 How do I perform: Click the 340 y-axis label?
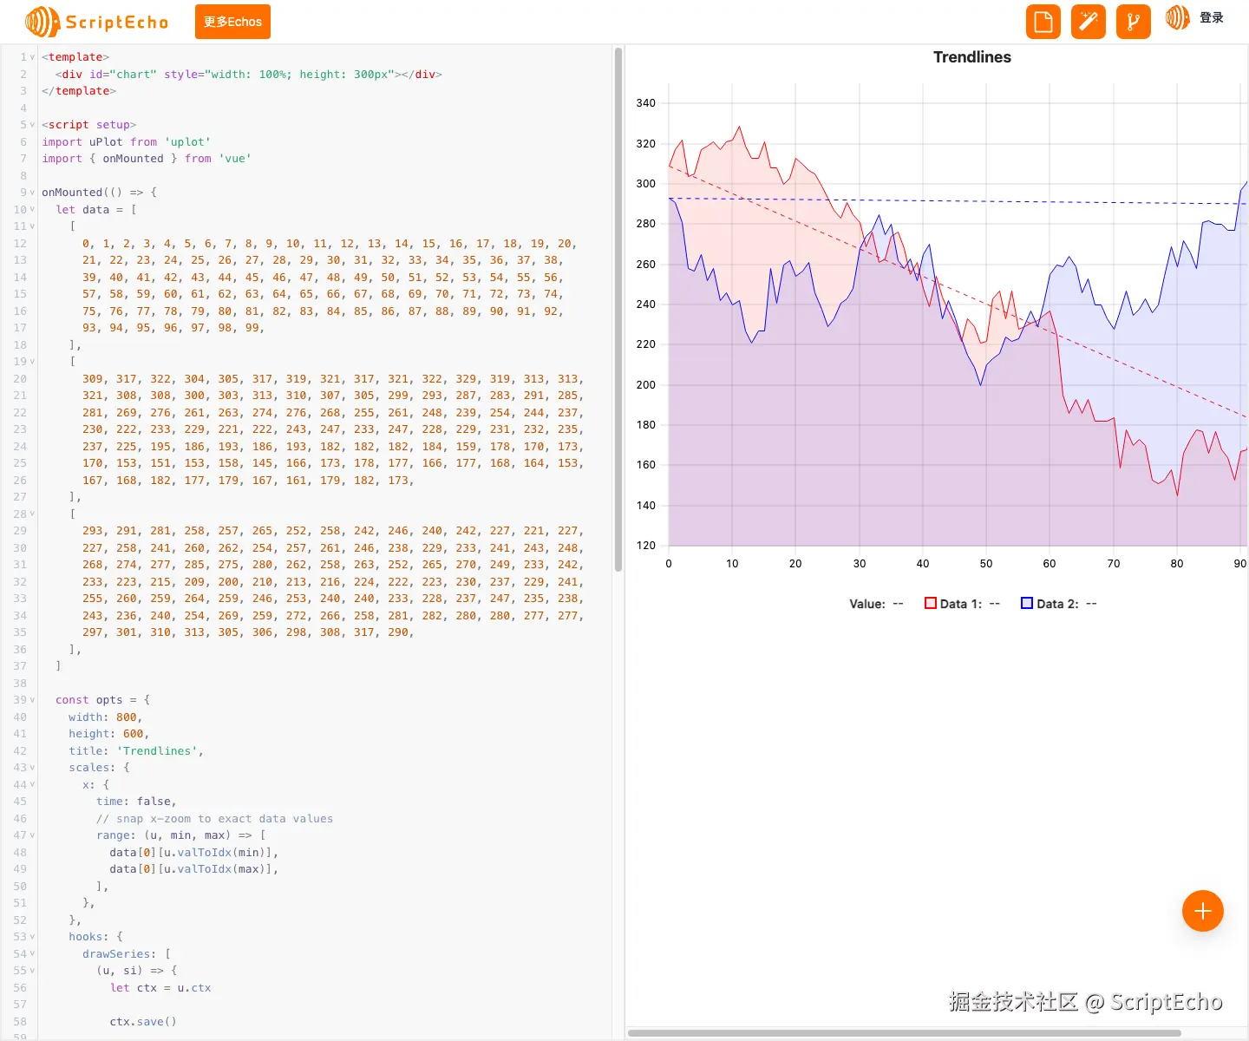point(646,103)
